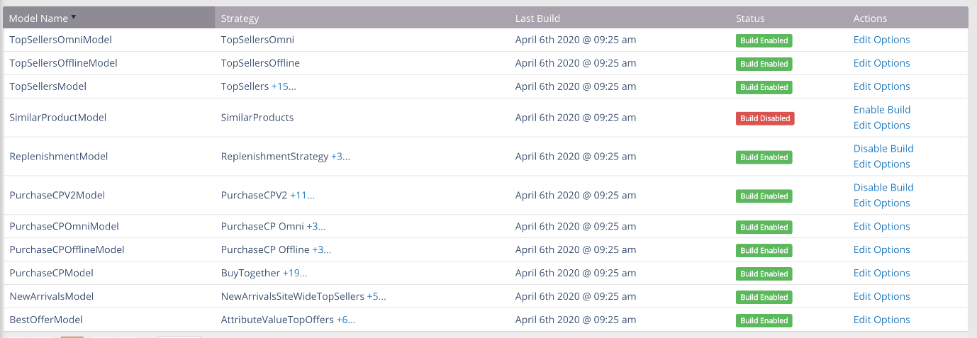The width and height of the screenshot is (977, 338).
Task: Disable Build for PurchaseCPV2Model
Action: [883, 188]
